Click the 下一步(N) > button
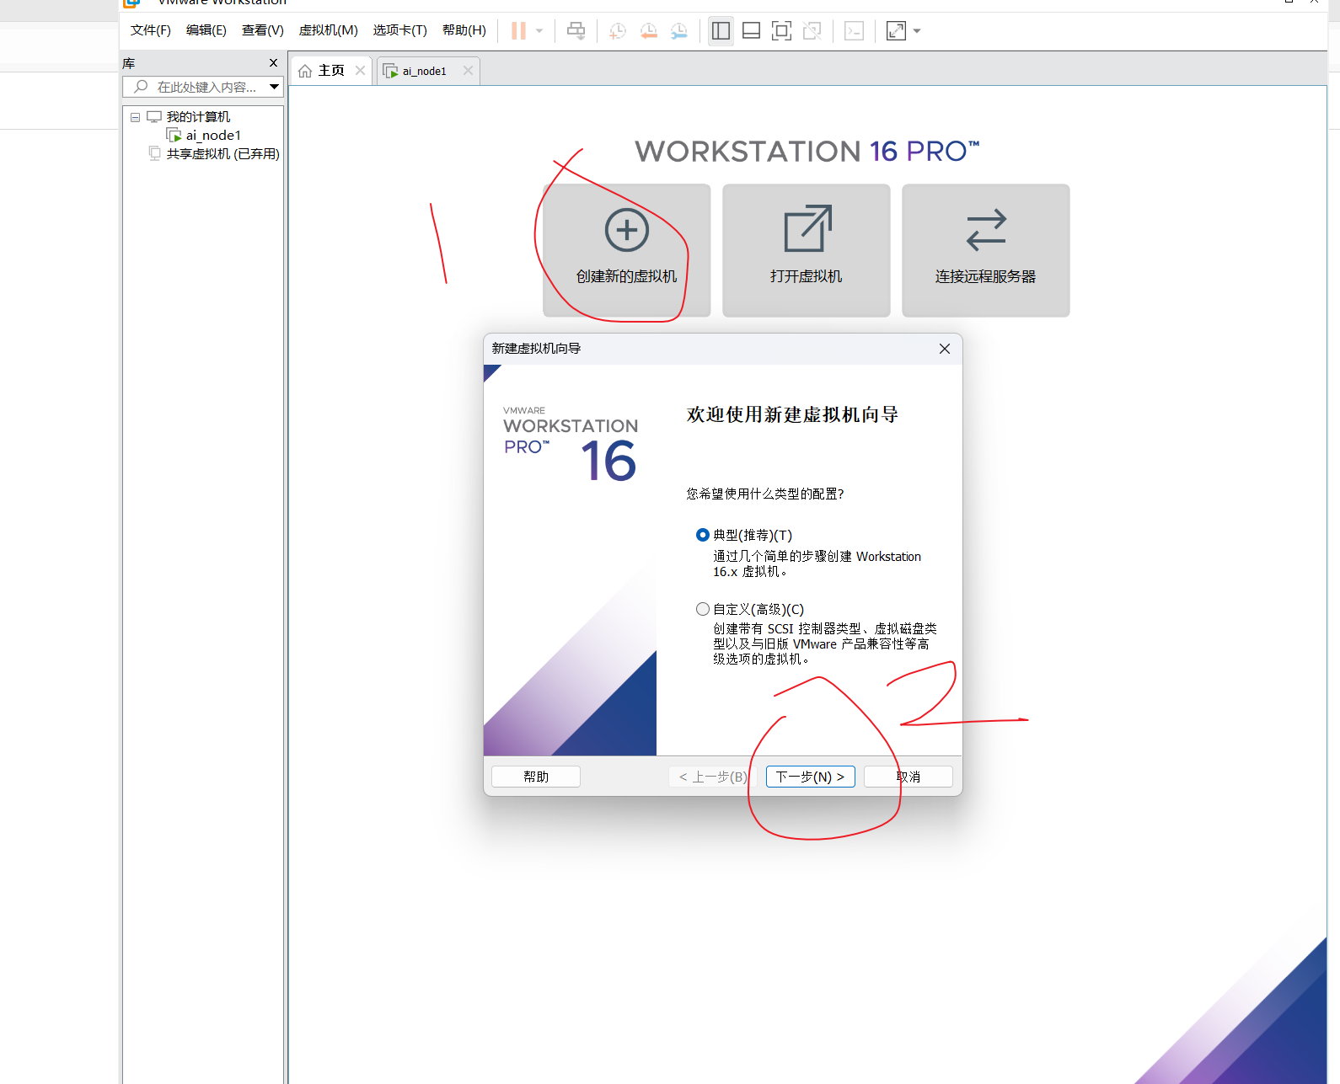The width and height of the screenshot is (1340, 1084). [811, 777]
